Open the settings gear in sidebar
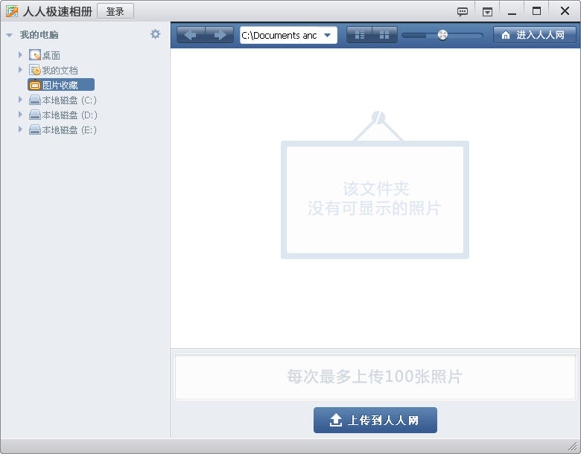The height and width of the screenshot is (454, 581). [x=155, y=34]
